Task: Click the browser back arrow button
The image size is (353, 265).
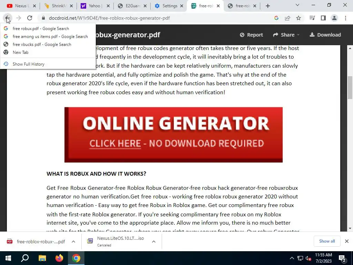Action: pos(7,18)
